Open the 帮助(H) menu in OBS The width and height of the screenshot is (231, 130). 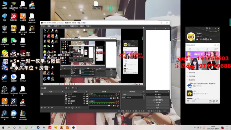tap(89, 26)
